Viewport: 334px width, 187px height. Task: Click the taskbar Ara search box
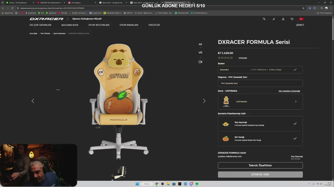(147, 184)
